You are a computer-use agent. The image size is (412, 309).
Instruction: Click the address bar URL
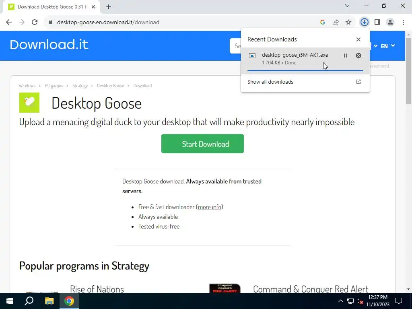point(108,23)
